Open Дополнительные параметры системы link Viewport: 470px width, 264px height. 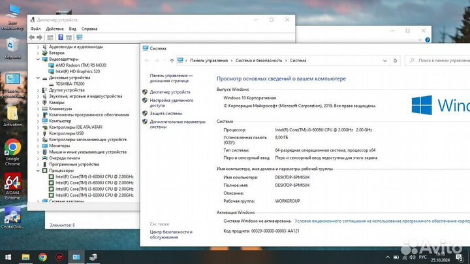[178, 124]
